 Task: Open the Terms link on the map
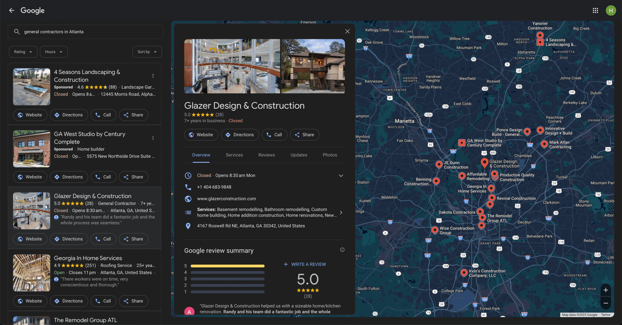pos(606,315)
